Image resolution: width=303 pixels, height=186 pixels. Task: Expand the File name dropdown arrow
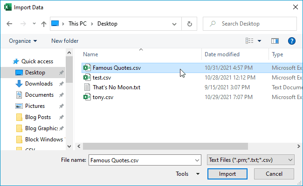click(197, 160)
